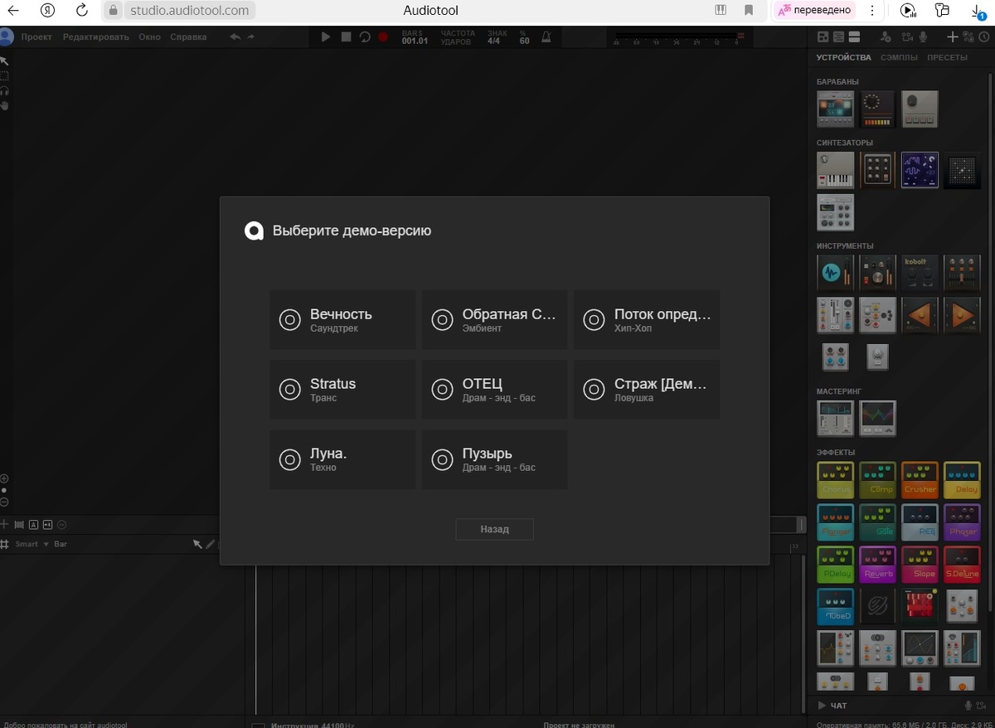Viewport: 995px width, 728px height.
Task: Toggle the microphone icon in chat bar
Action: coord(968,705)
